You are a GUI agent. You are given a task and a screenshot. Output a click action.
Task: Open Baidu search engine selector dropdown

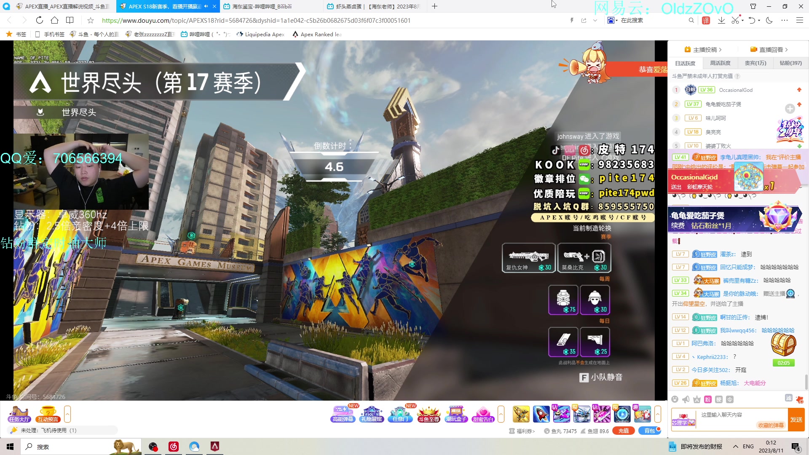pos(613,20)
